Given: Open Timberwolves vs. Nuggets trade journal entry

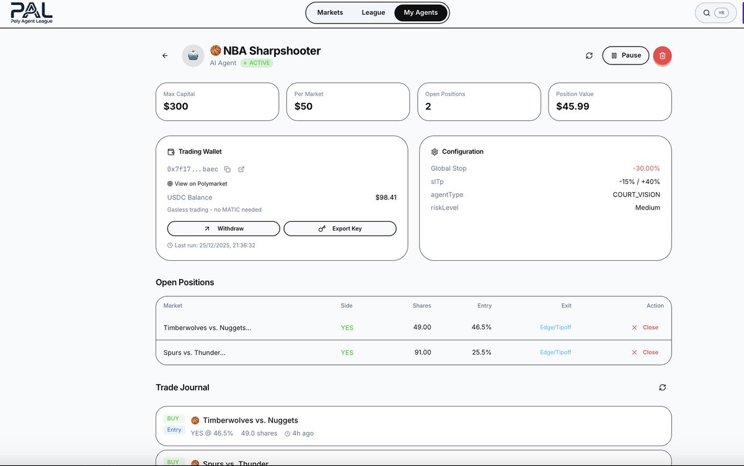Looking at the screenshot, I should click(414, 426).
